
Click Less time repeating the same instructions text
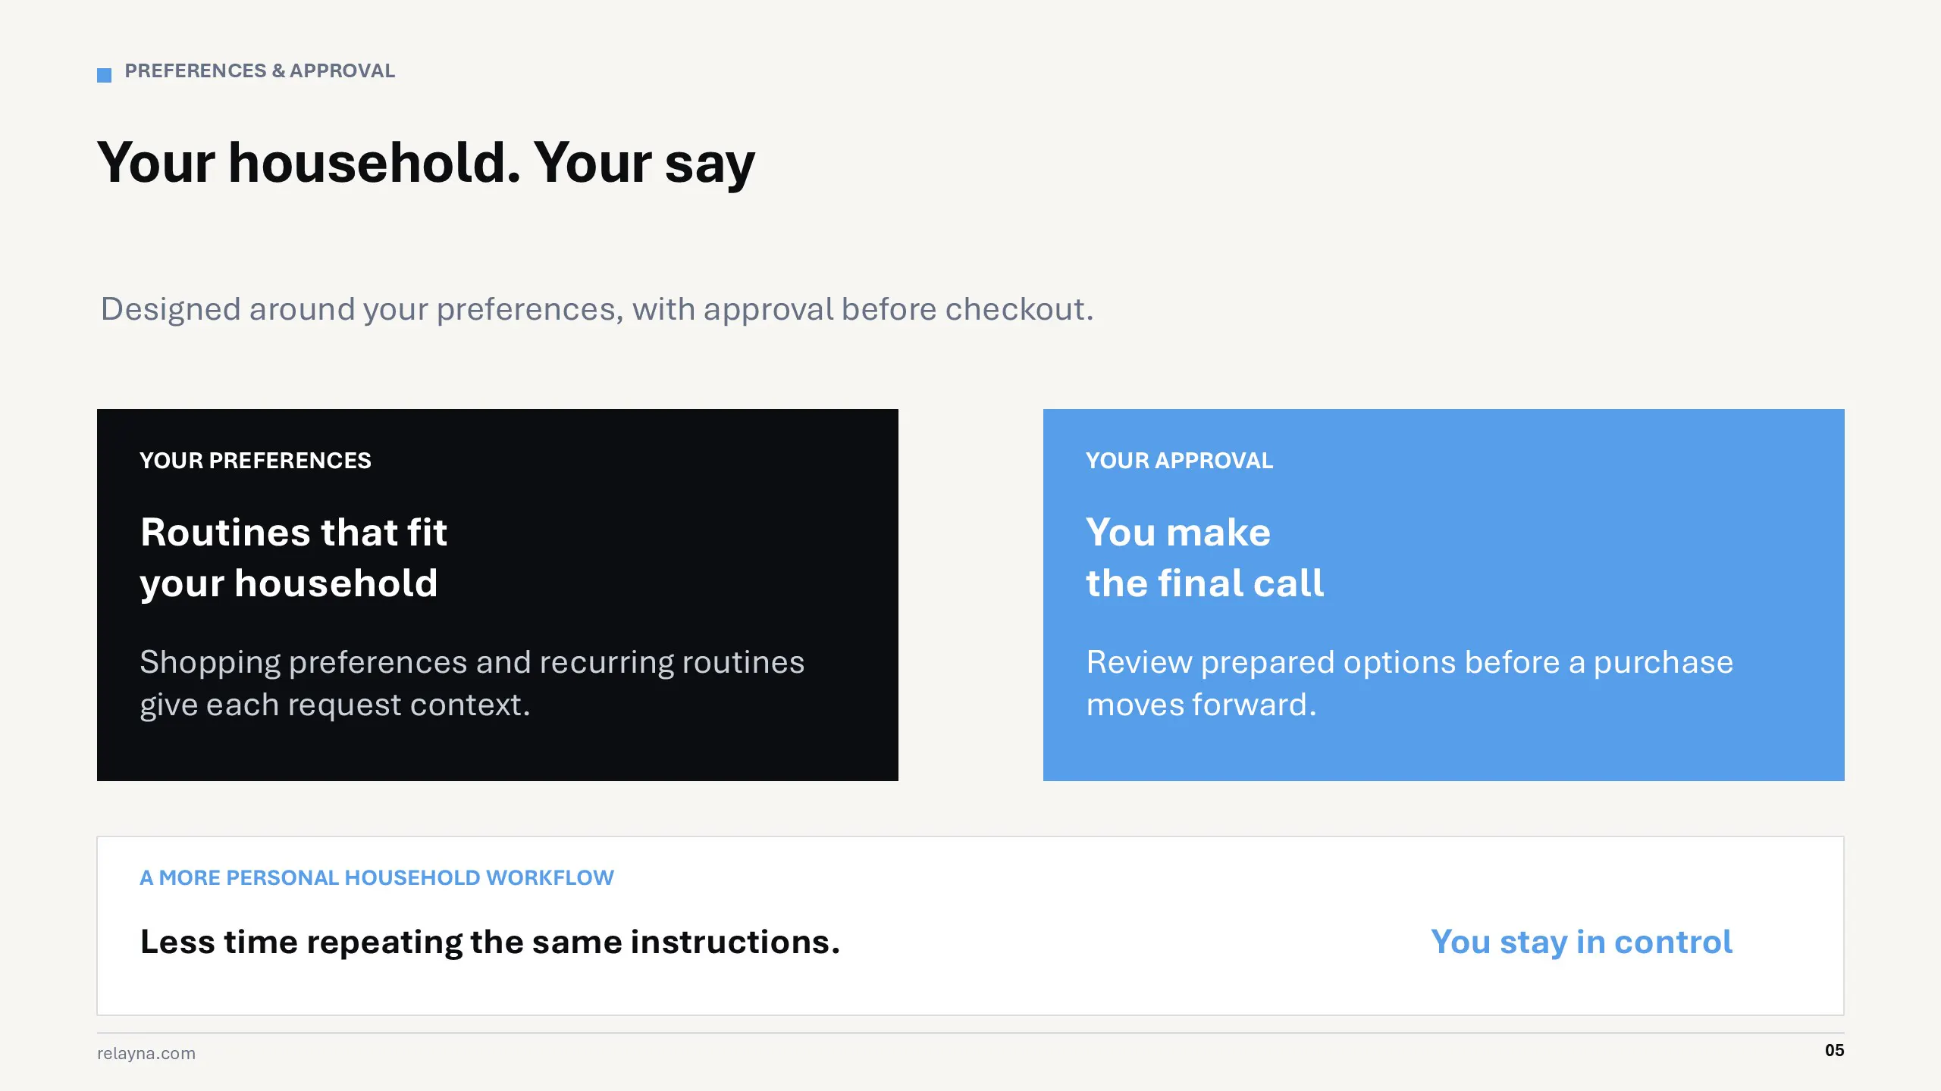(490, 942)
